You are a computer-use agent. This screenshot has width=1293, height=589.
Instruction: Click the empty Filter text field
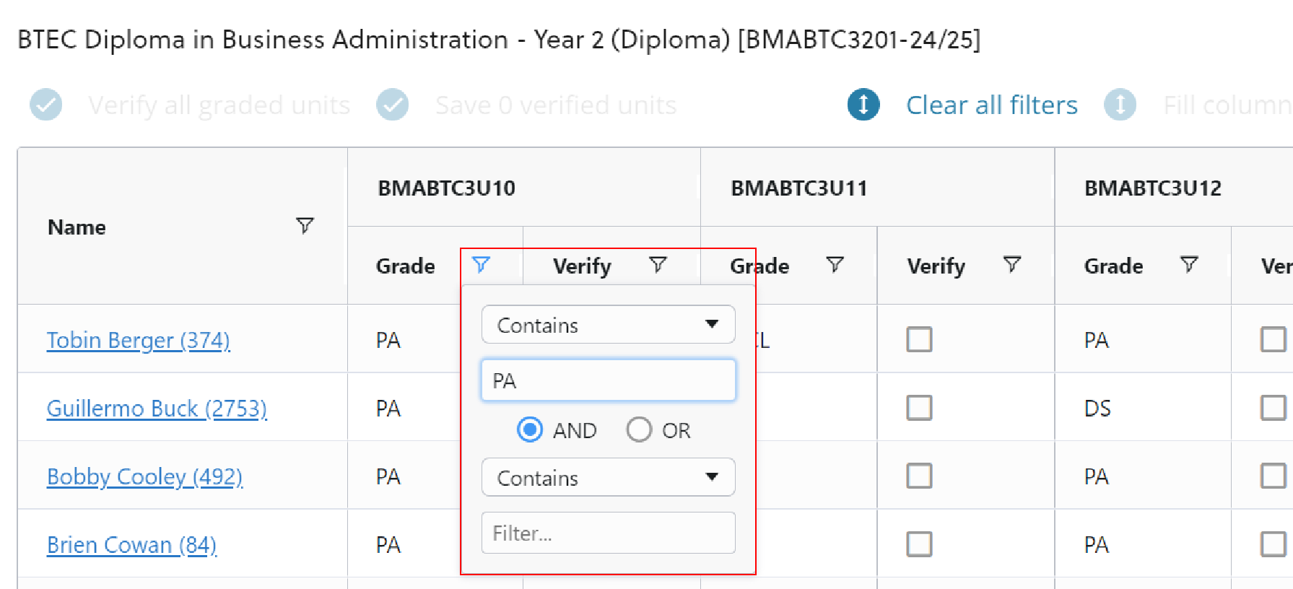pos(607,533)
